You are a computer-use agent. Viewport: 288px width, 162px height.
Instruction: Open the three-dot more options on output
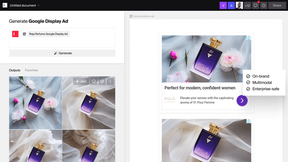(x=110, y=81)
